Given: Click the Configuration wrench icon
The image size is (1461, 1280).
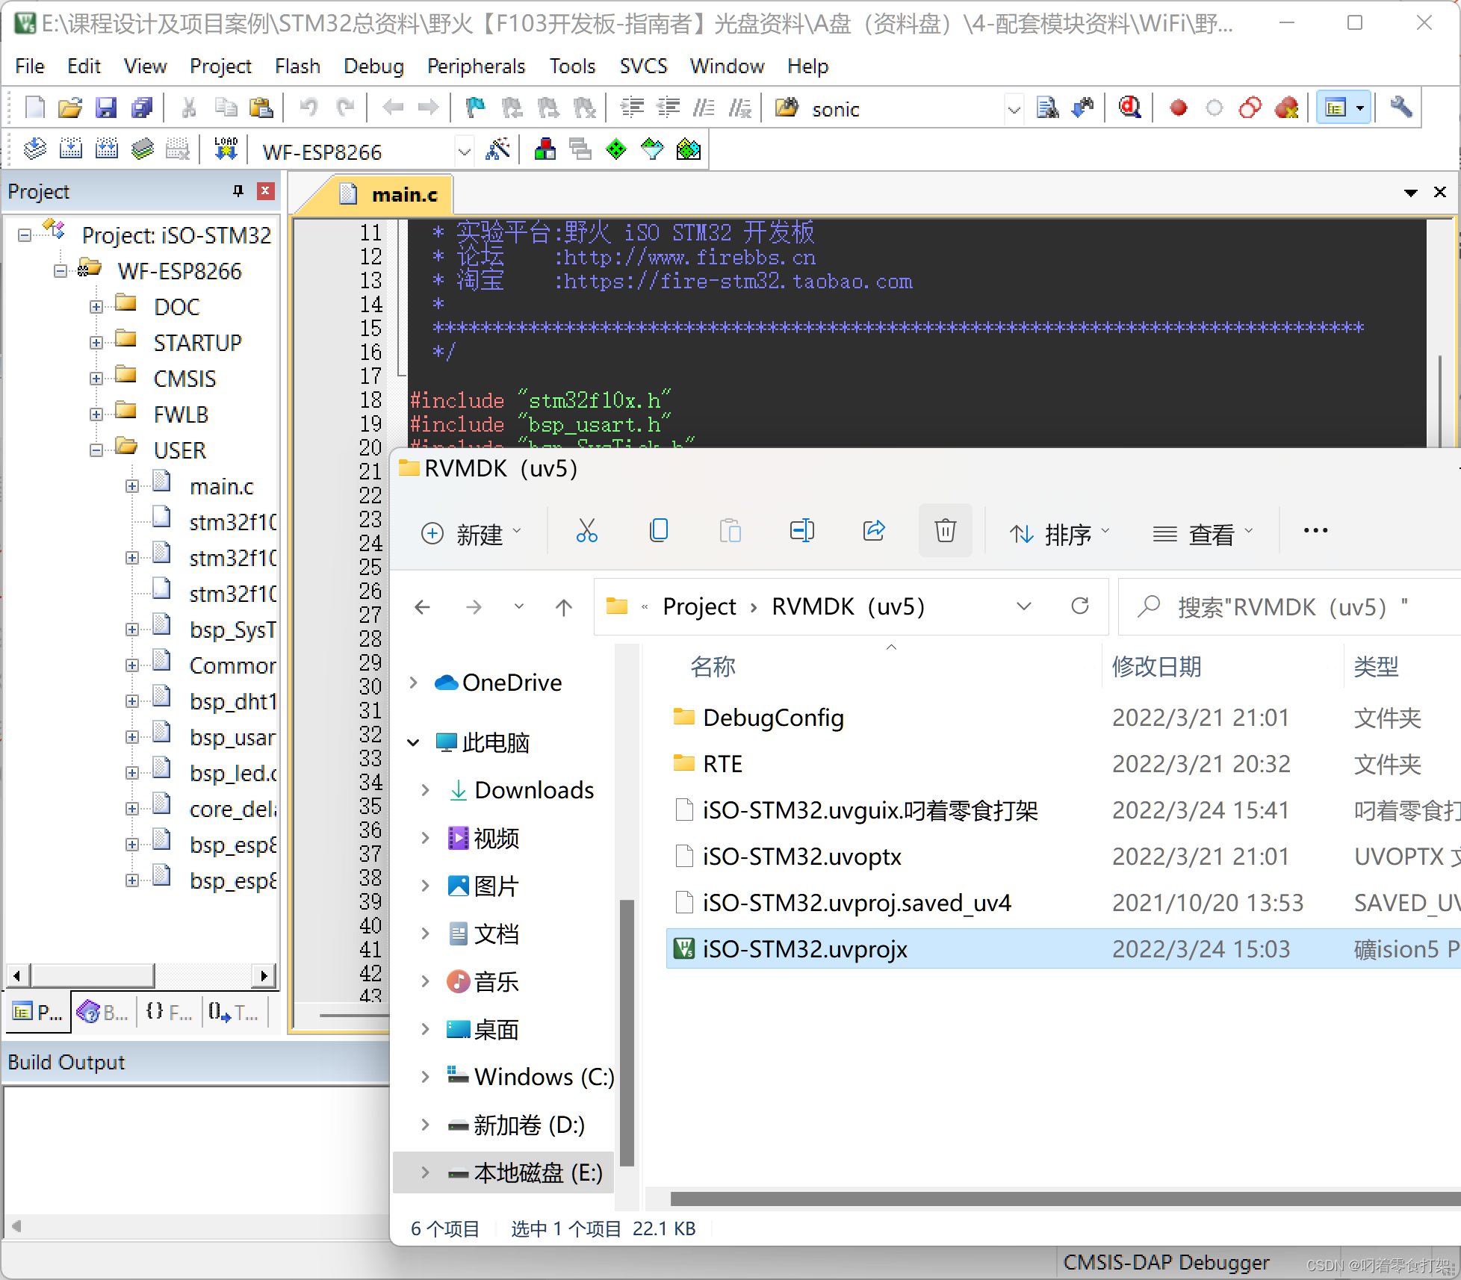Looking at the screenshot, I should 1401,108.
